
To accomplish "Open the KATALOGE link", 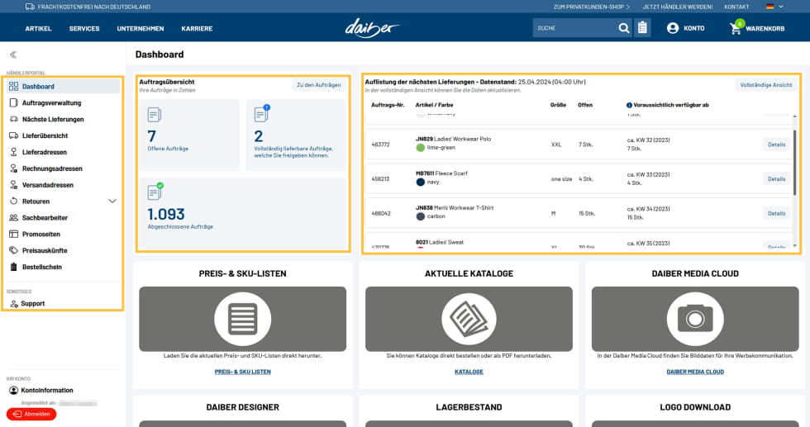I will (469, 372).
